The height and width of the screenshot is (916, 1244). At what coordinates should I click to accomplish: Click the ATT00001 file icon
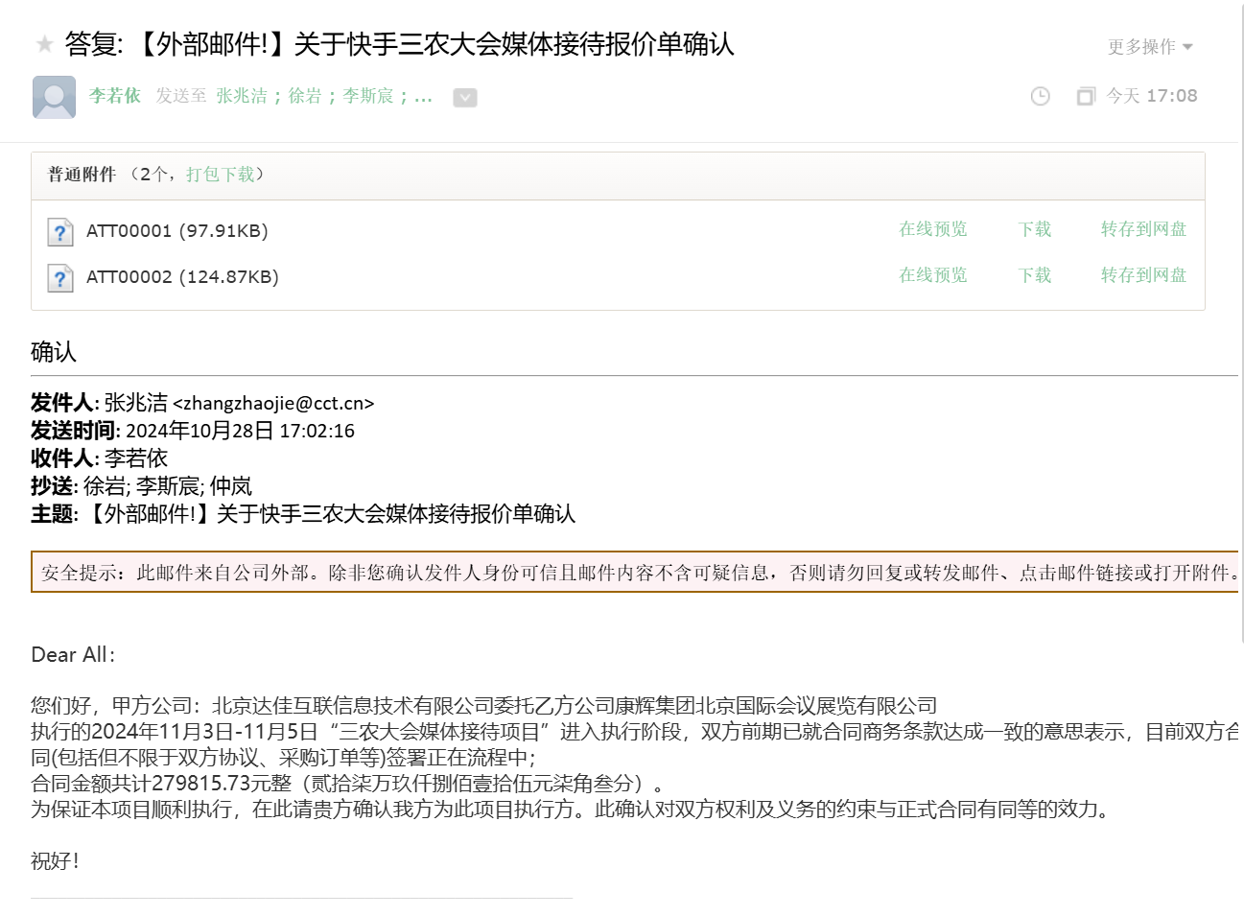click(60, 232)
